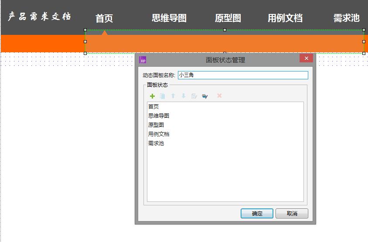Click the edit all states icon
This screenshot has height=242, width=368.
(x=204, y=96)
